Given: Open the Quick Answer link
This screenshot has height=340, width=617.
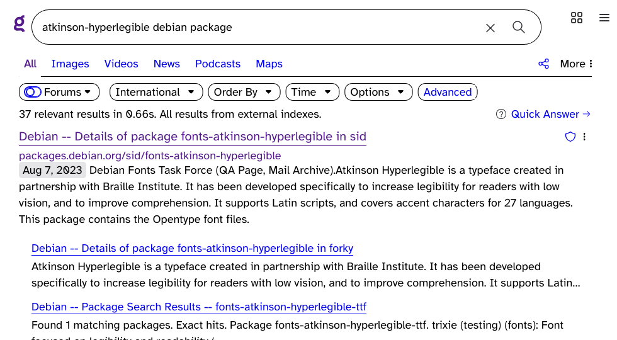Looking at the screenshot, I should pyautogui.click(x=550, y=114).
